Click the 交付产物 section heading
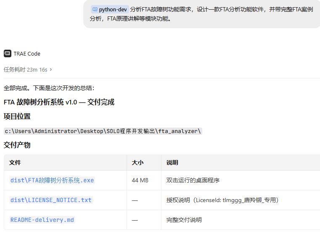Viewport: 320px width, 232px height. (17, 145)
